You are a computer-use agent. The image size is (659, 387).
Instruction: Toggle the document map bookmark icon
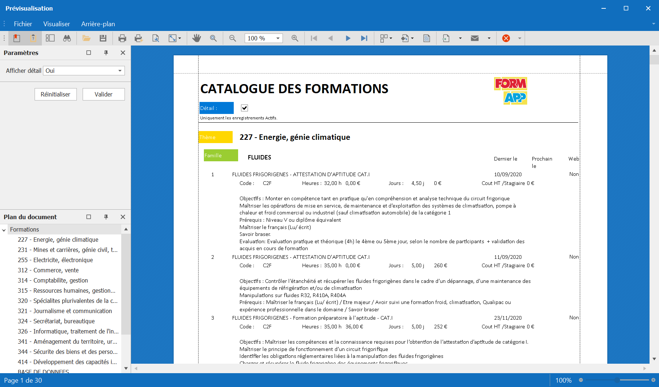(x=17, y=38)
